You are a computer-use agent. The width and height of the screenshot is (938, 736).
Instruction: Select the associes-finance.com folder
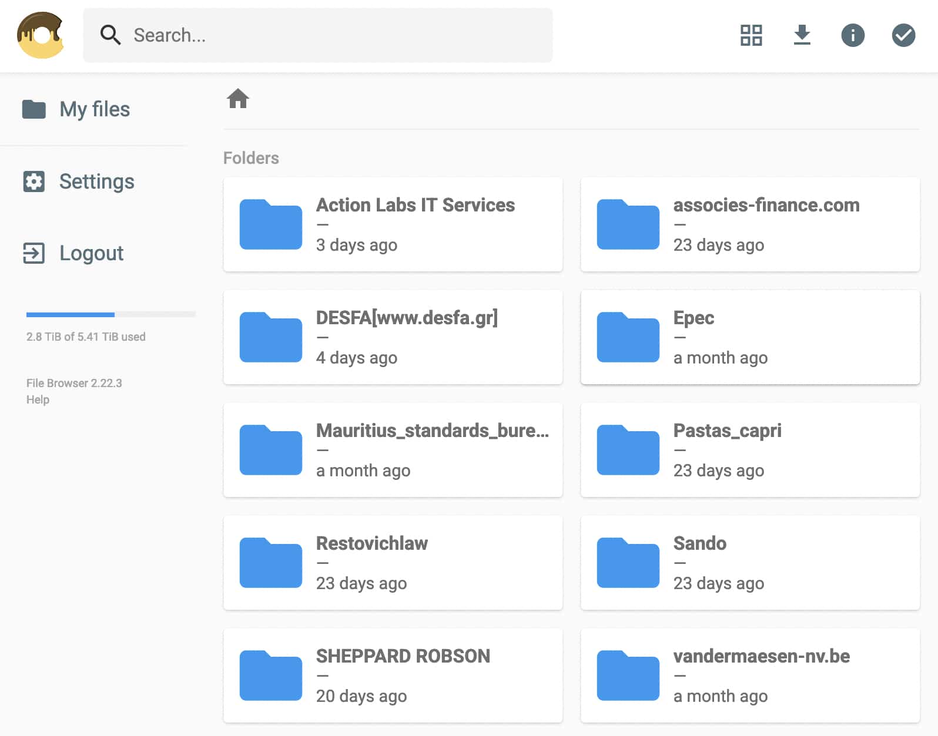[x=750, y=224]
